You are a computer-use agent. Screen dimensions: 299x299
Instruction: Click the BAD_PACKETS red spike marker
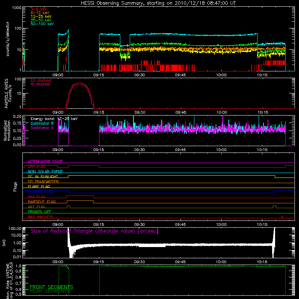tap(282, 217)
